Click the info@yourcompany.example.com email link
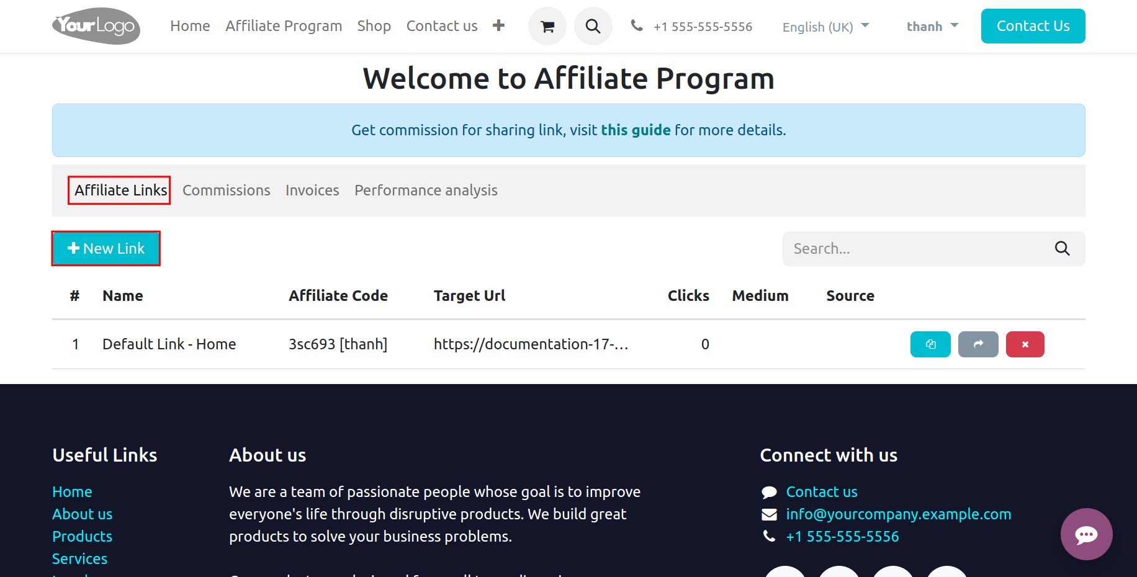Image resolution: width=1137 pixels, height=577 pixels. 899,514
